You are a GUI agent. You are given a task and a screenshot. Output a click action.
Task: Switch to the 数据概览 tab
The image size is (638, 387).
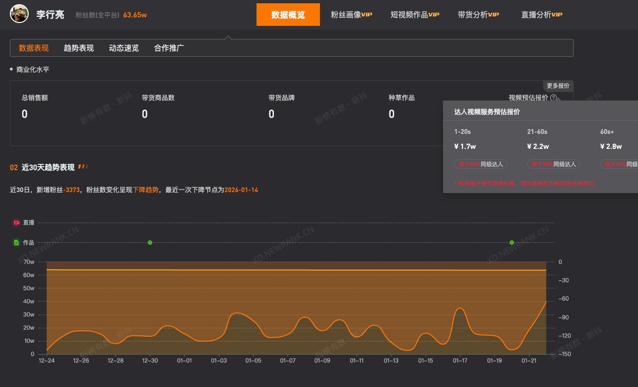(288, 15)
